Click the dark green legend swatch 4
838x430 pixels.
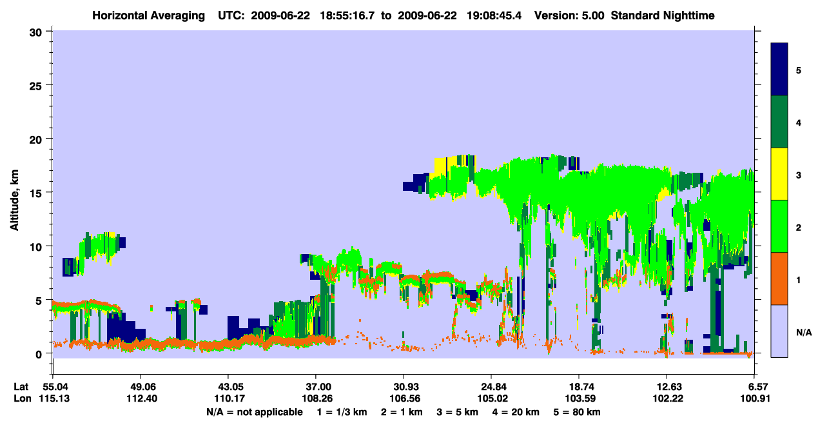(x=779, y=122)
